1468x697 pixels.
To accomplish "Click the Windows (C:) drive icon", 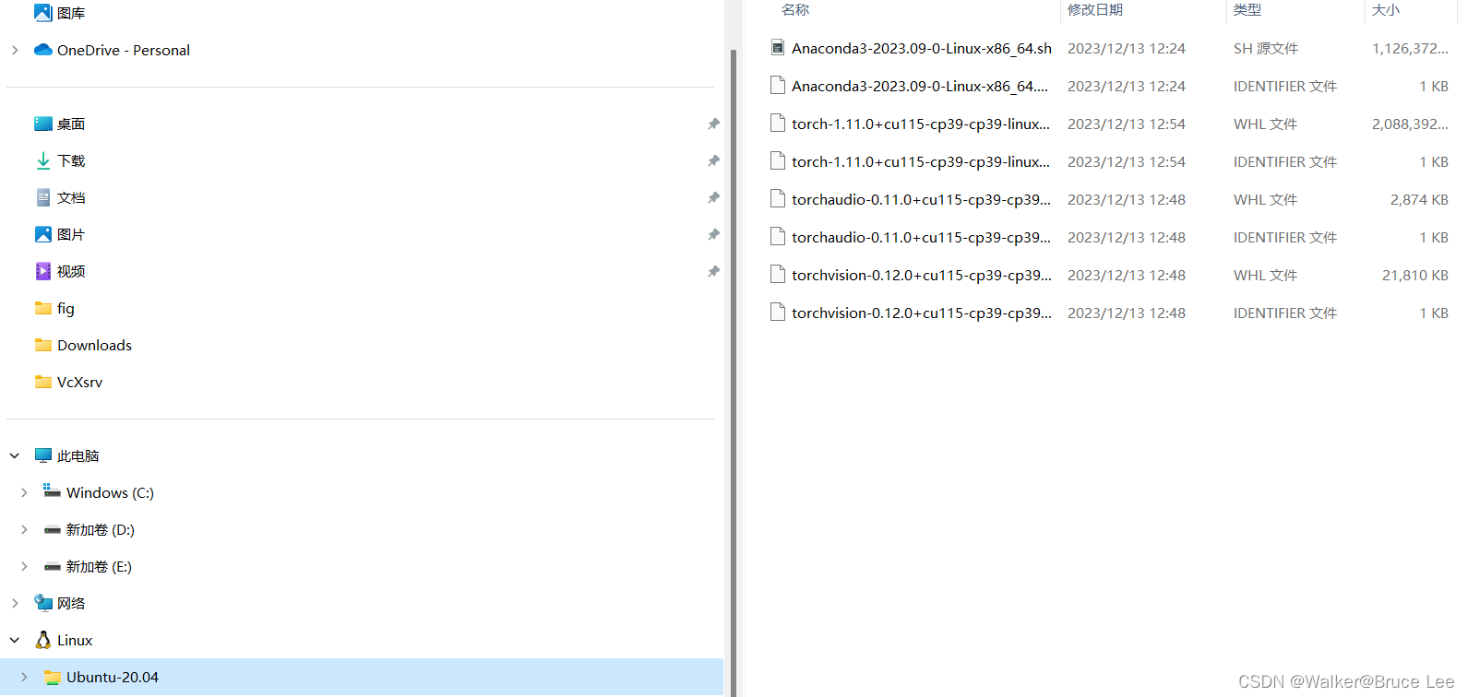I will point(52,491).
